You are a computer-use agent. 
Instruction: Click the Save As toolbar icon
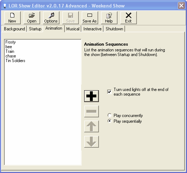coord(90,18)
